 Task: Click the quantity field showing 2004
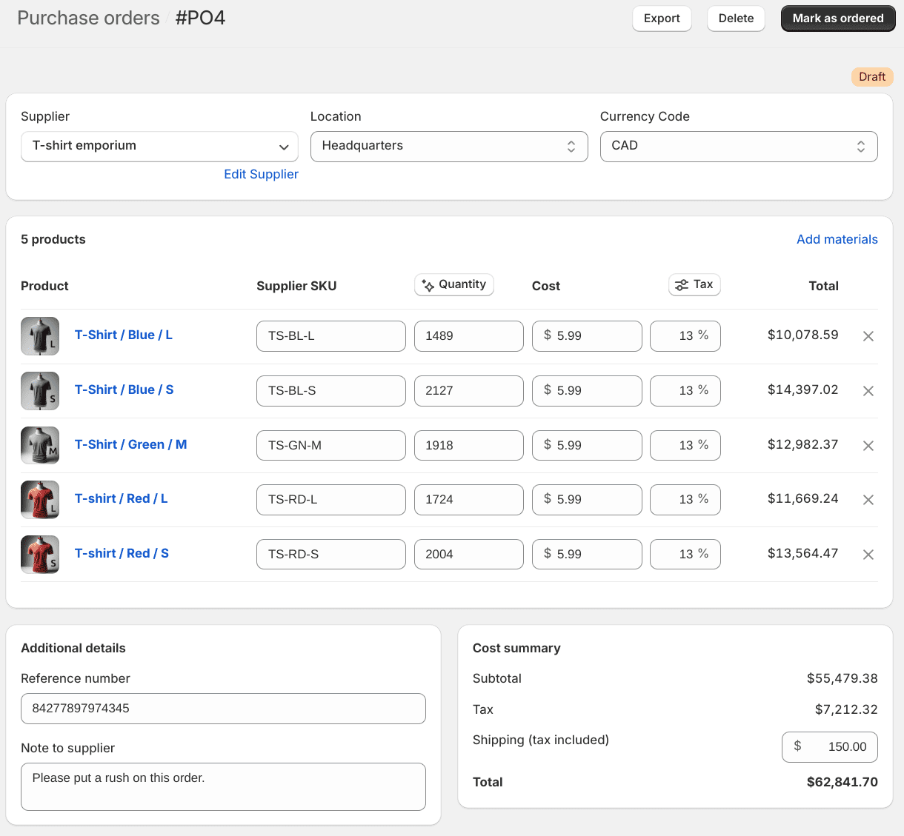pos(469,554)
